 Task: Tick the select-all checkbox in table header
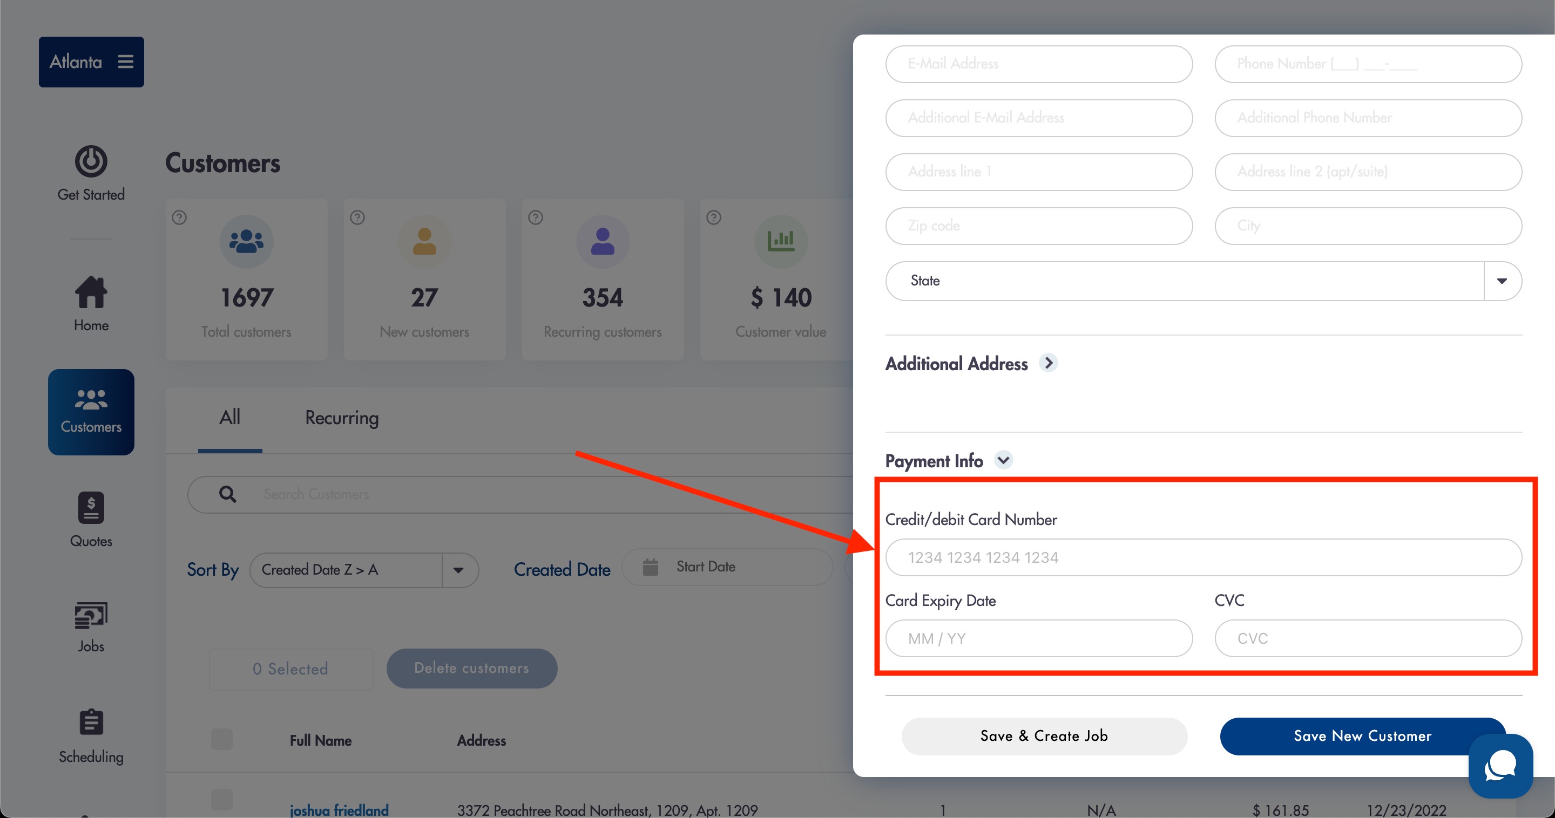coord(221,739)
